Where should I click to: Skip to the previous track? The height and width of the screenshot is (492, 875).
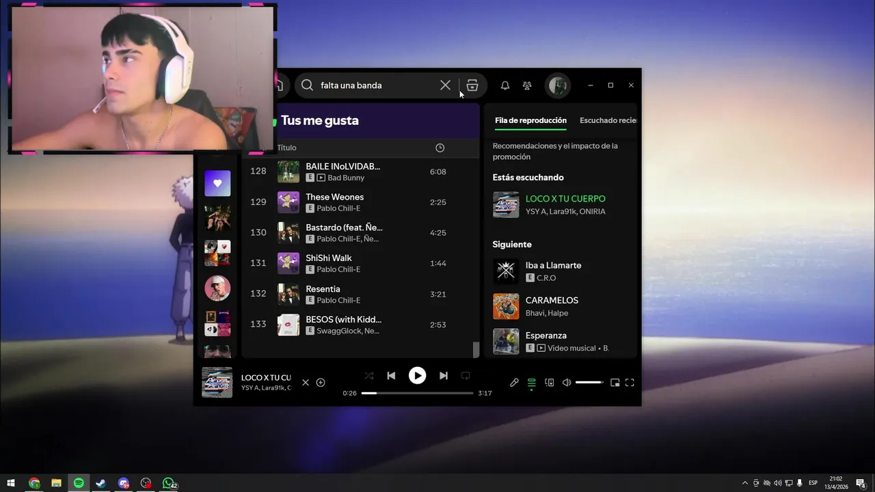[x=391, y=376]
